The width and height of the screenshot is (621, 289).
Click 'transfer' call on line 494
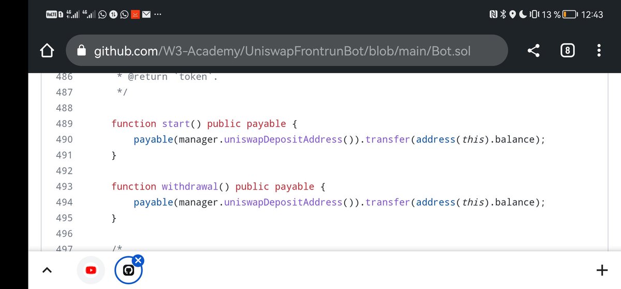click(x=388, y=202)
